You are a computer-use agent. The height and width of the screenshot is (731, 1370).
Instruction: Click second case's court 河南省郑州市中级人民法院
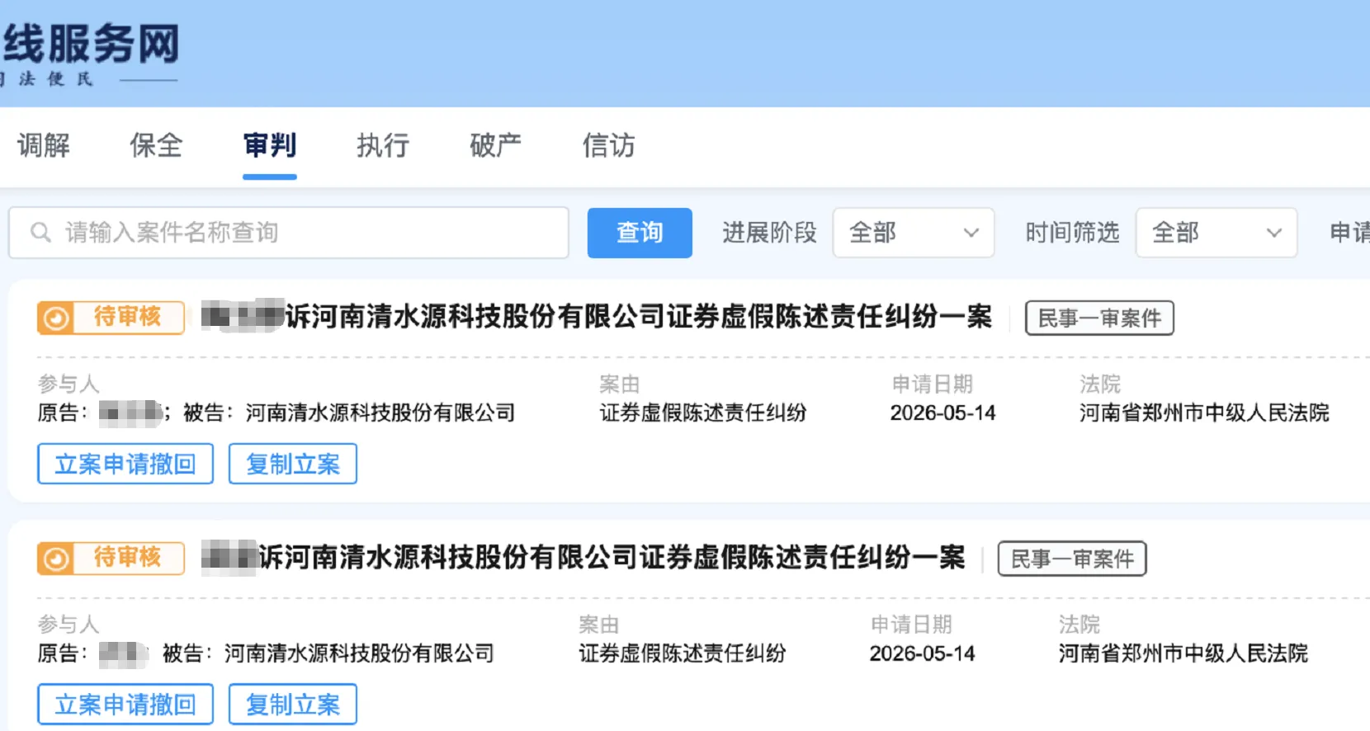[1183, 653]
